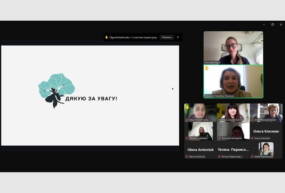Click the muted mic icon beside Алла Кошарновская

point(252,120)
